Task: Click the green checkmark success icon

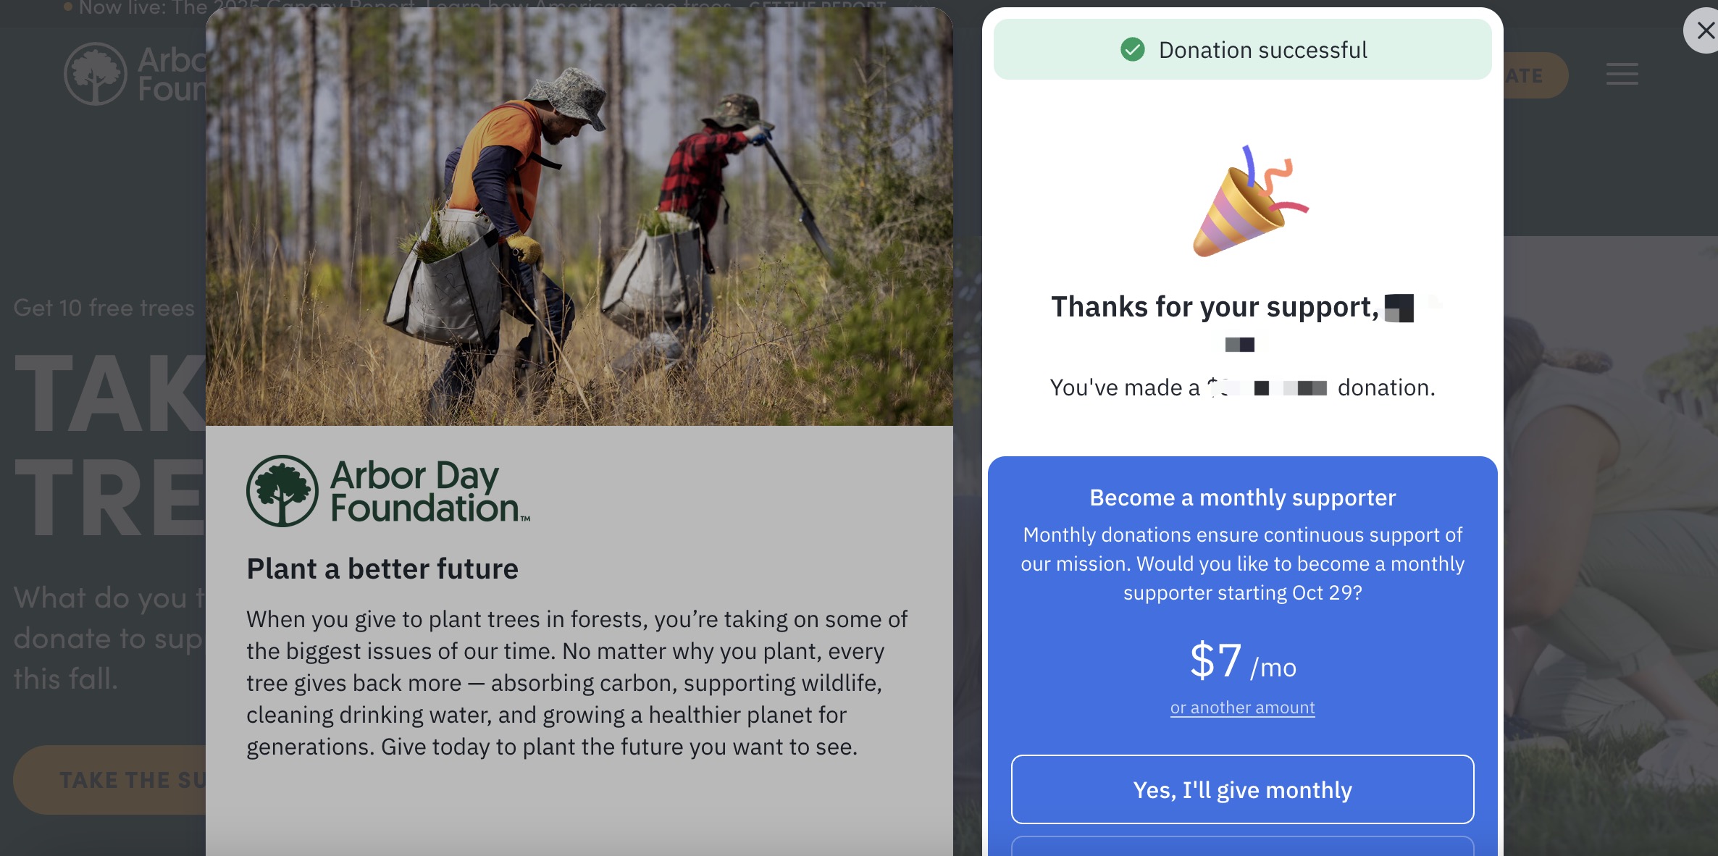Action: [1132, 49]
